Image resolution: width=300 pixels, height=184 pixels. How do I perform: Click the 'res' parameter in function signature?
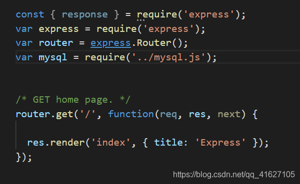coord(197,115)
